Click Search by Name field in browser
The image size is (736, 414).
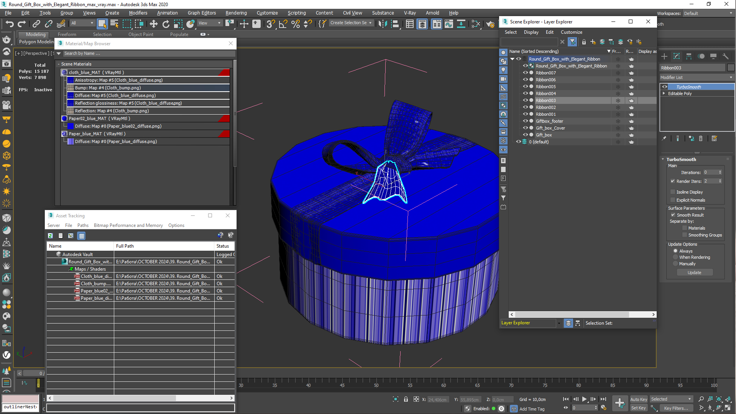[x=146, y=53]
